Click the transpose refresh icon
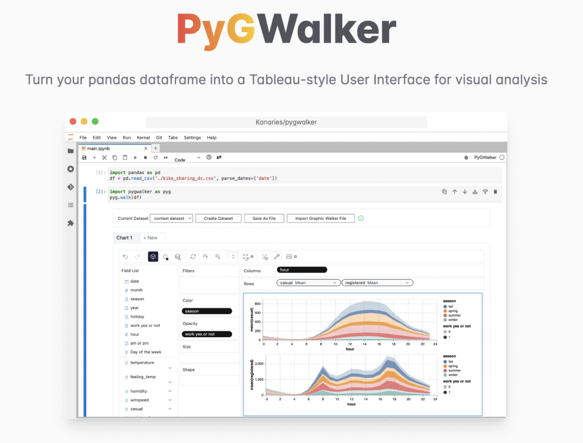 point(193,257)
